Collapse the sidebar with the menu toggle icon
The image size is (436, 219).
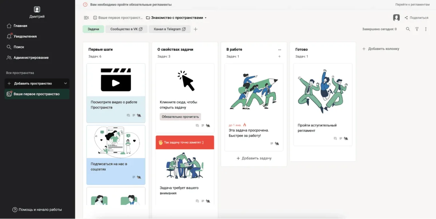pyautogui.click(x=86, y=18)
